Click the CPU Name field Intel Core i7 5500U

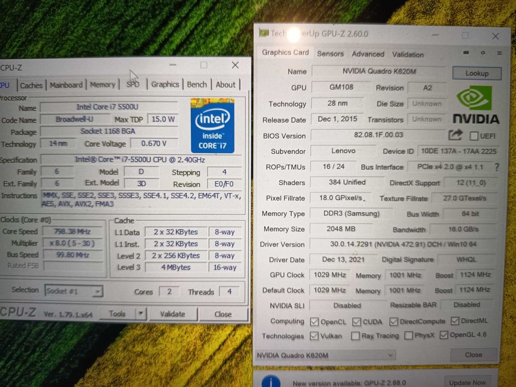pos(109,107)
